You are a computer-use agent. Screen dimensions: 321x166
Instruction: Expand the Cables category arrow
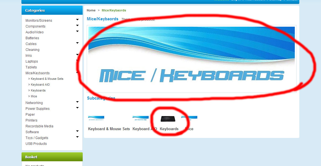[77, 43]
